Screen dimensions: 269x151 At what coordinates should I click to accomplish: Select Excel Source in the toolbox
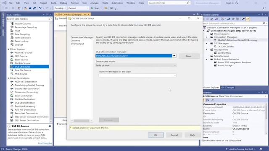pos(21,60)
